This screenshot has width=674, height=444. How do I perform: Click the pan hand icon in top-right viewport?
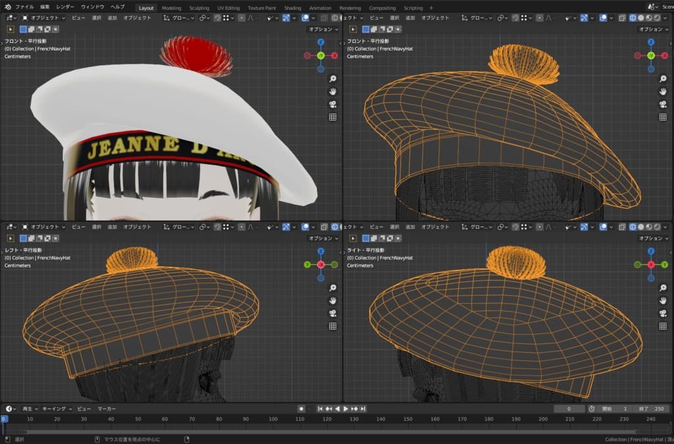tap(662, 91)
